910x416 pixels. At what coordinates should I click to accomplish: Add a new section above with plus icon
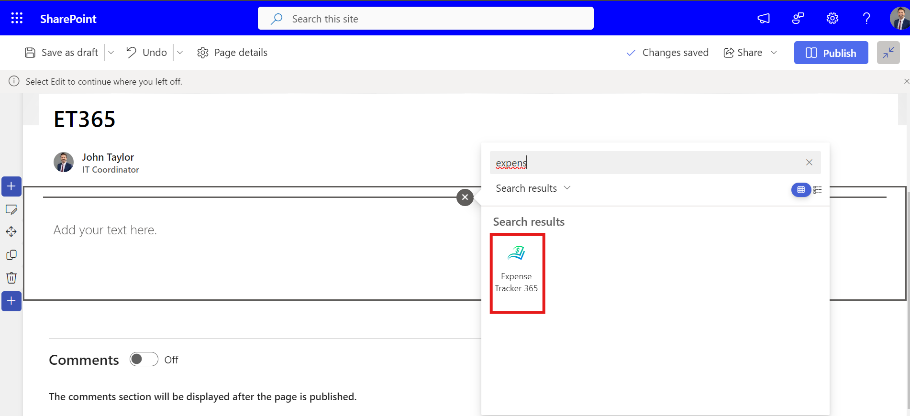click(11, 186)
